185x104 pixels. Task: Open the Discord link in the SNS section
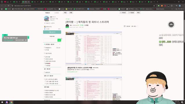(52, 90)
